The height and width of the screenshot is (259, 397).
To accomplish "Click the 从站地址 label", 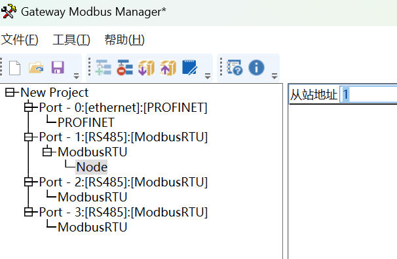I will click(313, 95).
